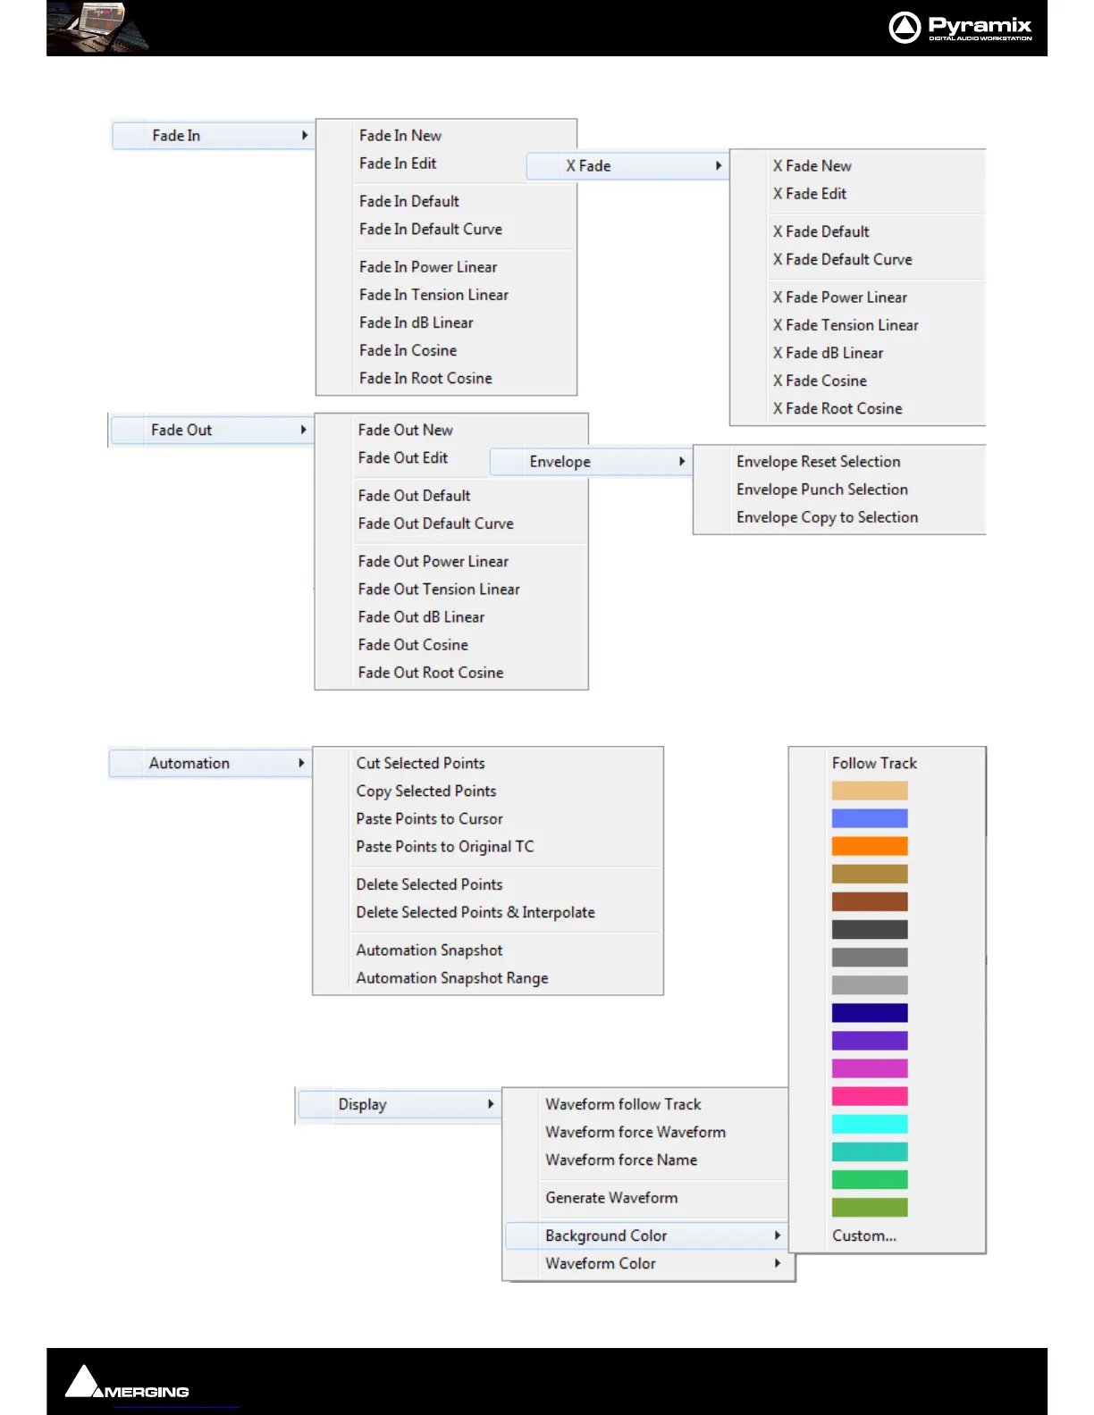Select Delete Selected Points & Interpolate
The height and width of the screenshot is (1415, 1094).
(x=475, y=912)
